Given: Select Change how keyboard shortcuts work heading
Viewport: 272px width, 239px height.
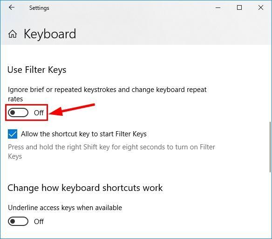Looking at the screenshot, I should [x=85, y=188].
